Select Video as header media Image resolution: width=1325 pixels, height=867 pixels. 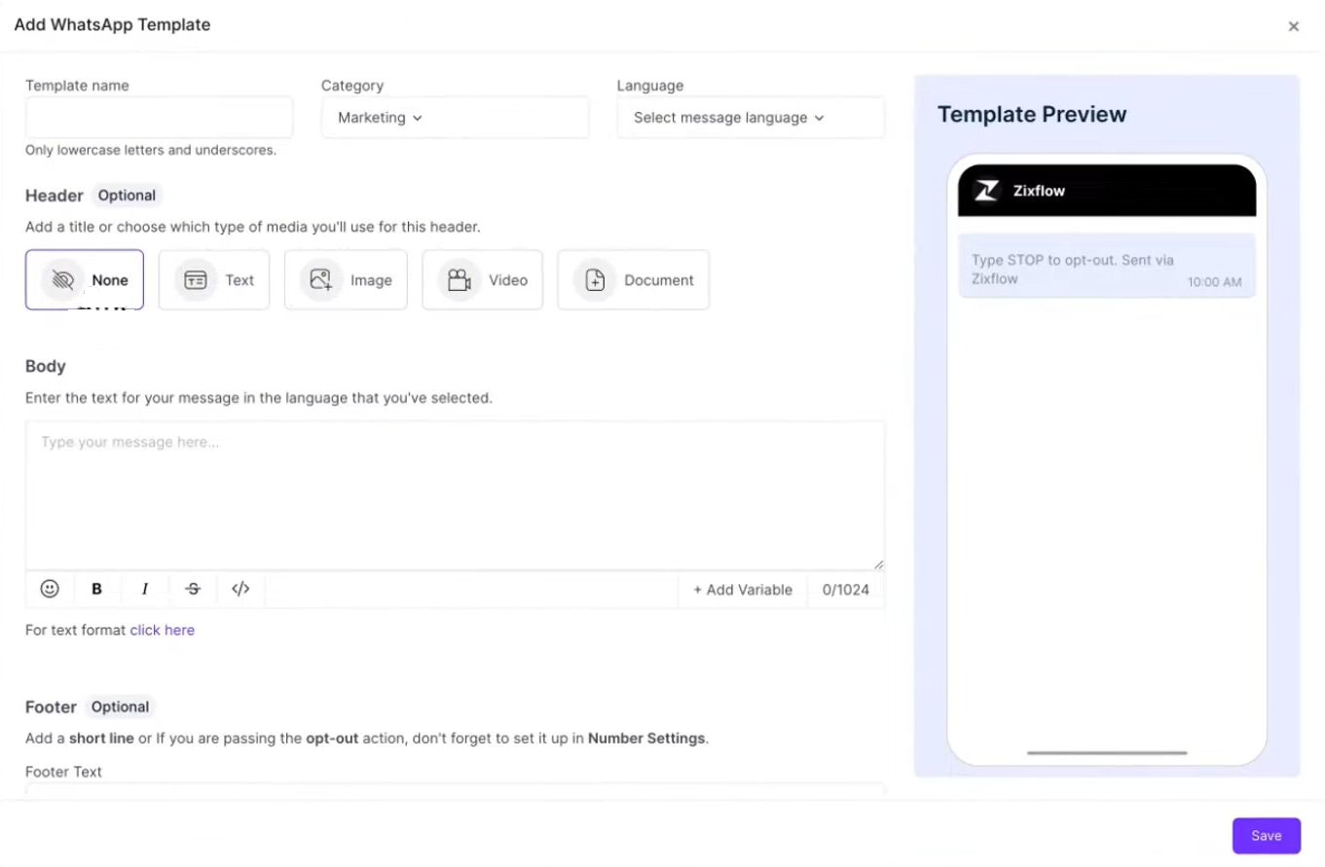(482, 280)
